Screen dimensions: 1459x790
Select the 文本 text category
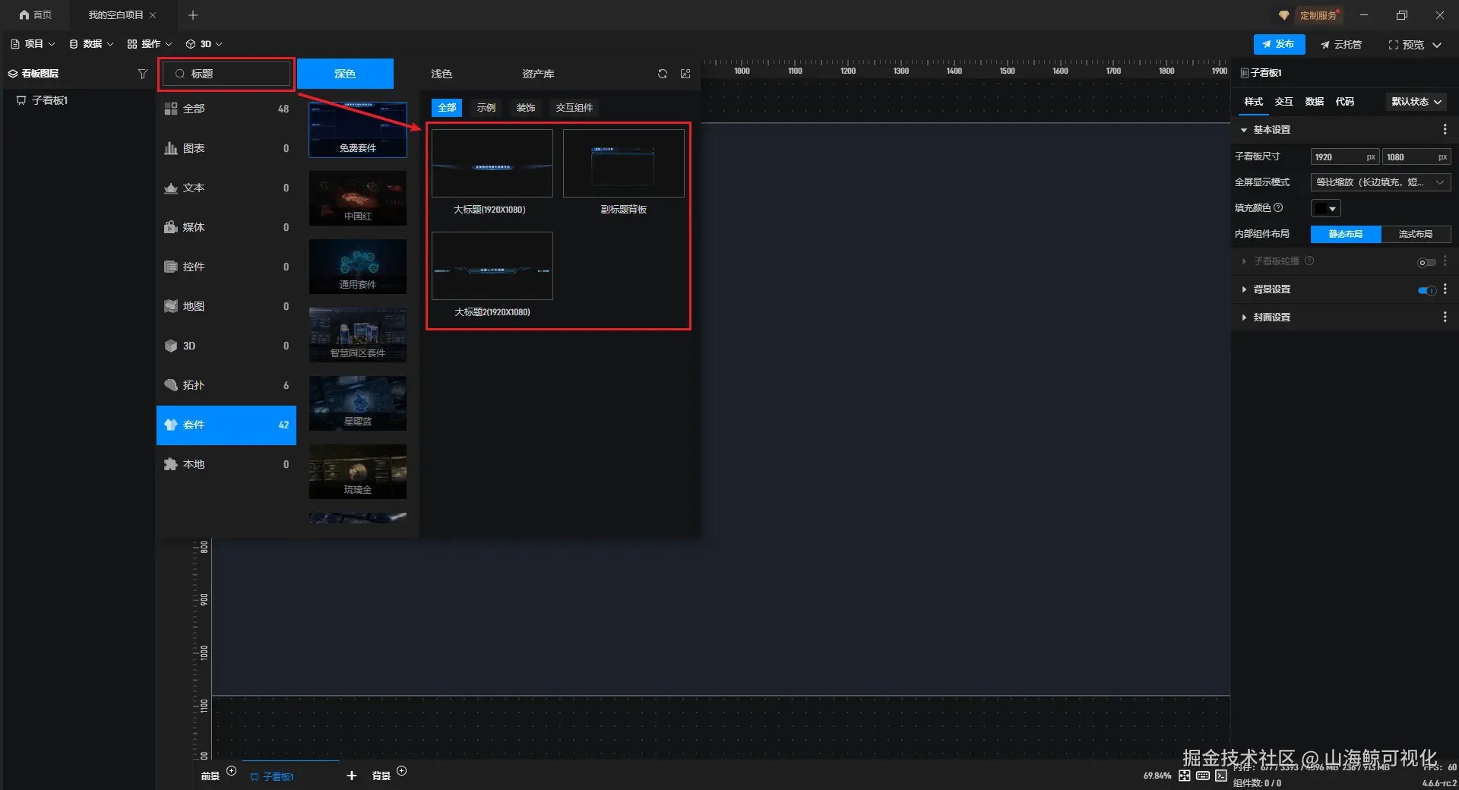tap(226, 188)
